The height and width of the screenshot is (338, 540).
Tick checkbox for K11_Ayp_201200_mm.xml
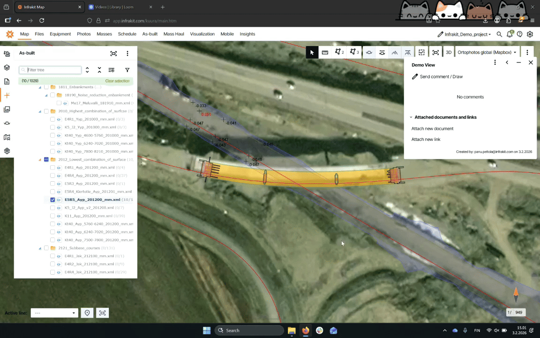[52, 216]
